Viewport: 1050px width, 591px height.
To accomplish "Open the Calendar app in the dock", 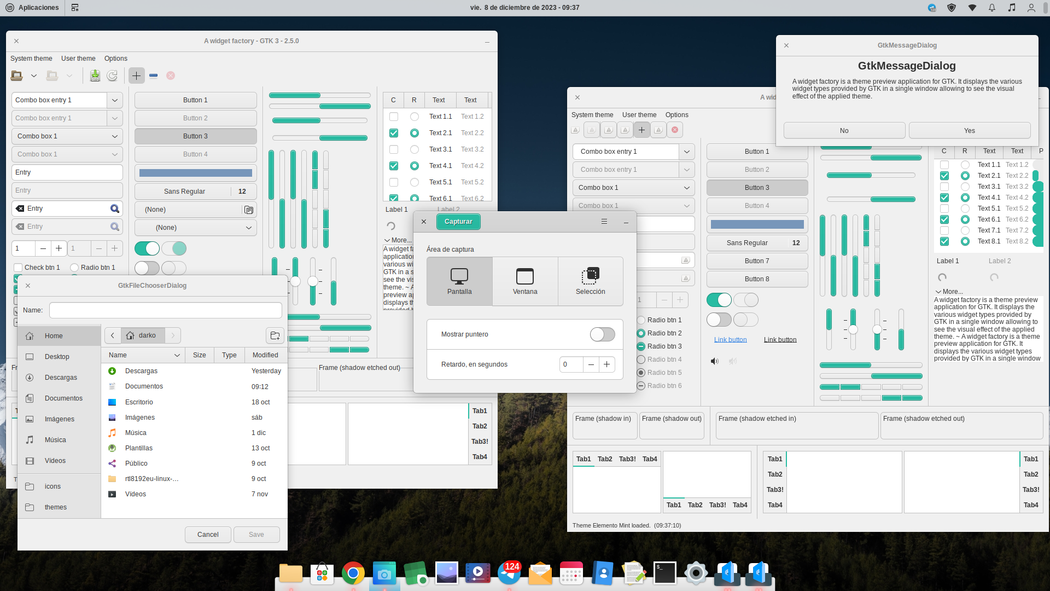I will point(571,573).
